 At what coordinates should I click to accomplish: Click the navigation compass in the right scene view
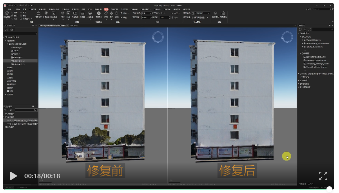click(287, 38)
